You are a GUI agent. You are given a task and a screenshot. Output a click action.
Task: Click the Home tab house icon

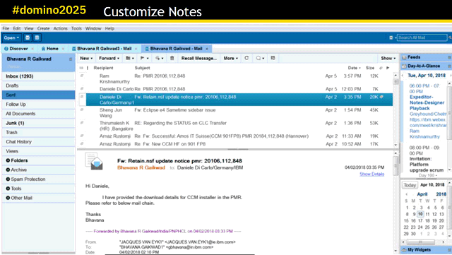point(43,49)
